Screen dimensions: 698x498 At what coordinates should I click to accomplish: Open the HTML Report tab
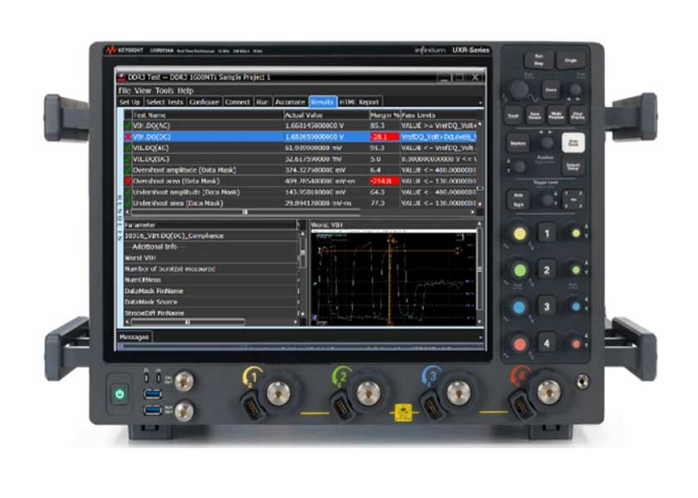pyautogui.click(x=359, y=102)
